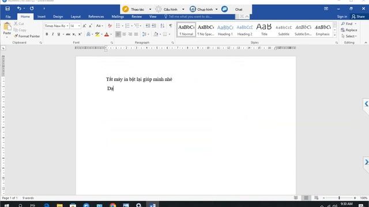Open File Explorer from the taskbar
The width and height of the screenshot is (369, 207).
(60, 205)
